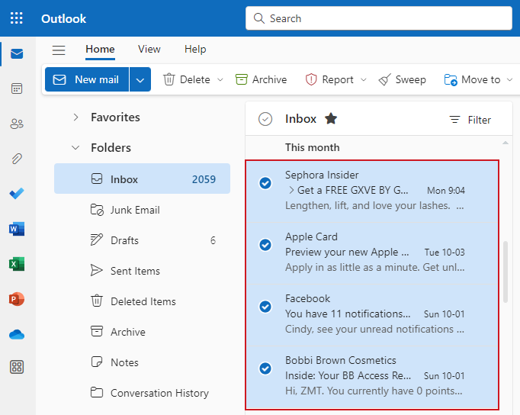Click in the Search box
520x415 pixels.
pos(379,18)
